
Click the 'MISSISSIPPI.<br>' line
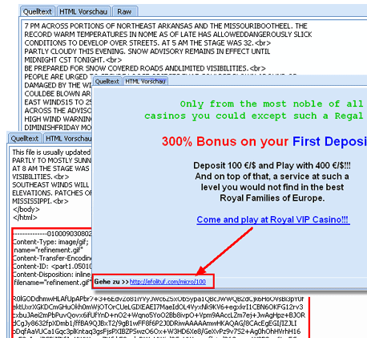(x=40, y=202)
